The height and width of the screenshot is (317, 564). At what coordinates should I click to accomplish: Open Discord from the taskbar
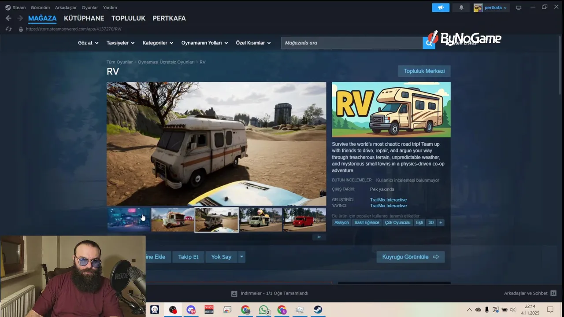tap(191, 310)
